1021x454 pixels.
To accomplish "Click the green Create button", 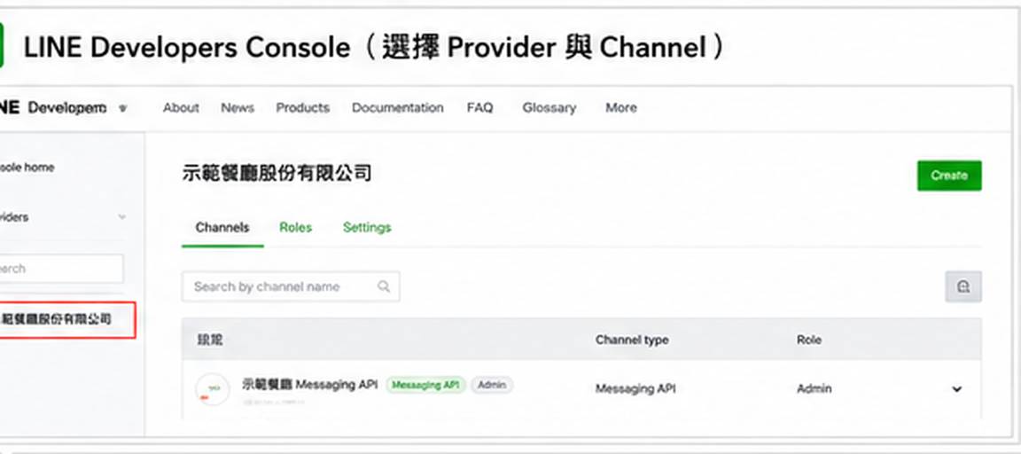I will pyautogui.click(x=948, y=176).
